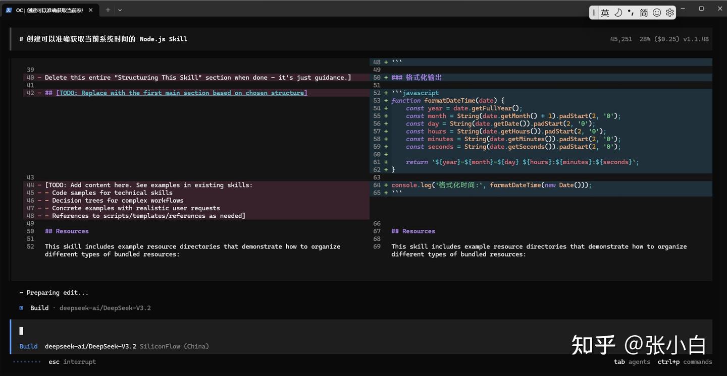Minimize the terminal window
This screenshot has height=376, width=727.
pyautogui.click(x=683, y=9)
